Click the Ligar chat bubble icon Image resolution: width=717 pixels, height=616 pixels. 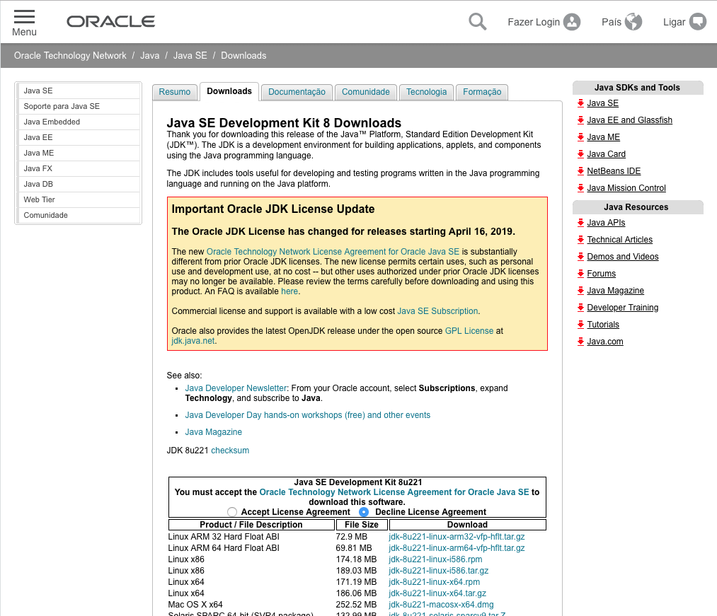(x=698, y=21)
